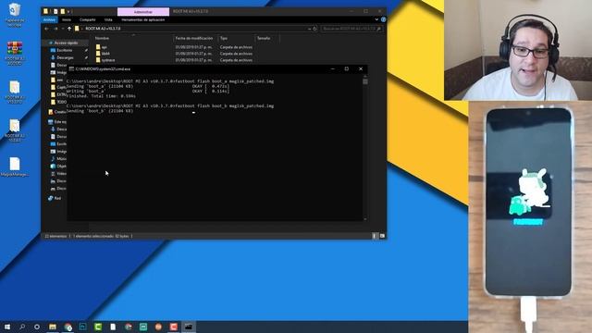Image resolution: width=592 pixels, height=333 pixels.
Task: Open File Explorer from the taskbar
Action: click(x=53, y=327)
